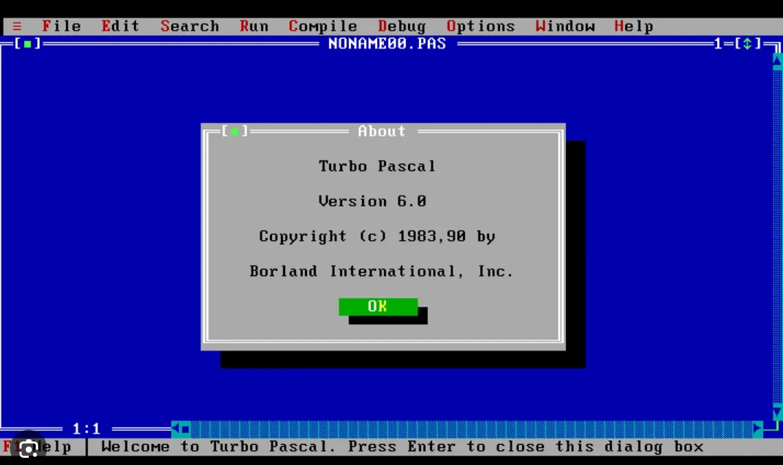Click the 'Copyright (c) 1983,90 by' line
Image resolution: width=783 pixels, height=465 pixels.
(x=377, y=237)
